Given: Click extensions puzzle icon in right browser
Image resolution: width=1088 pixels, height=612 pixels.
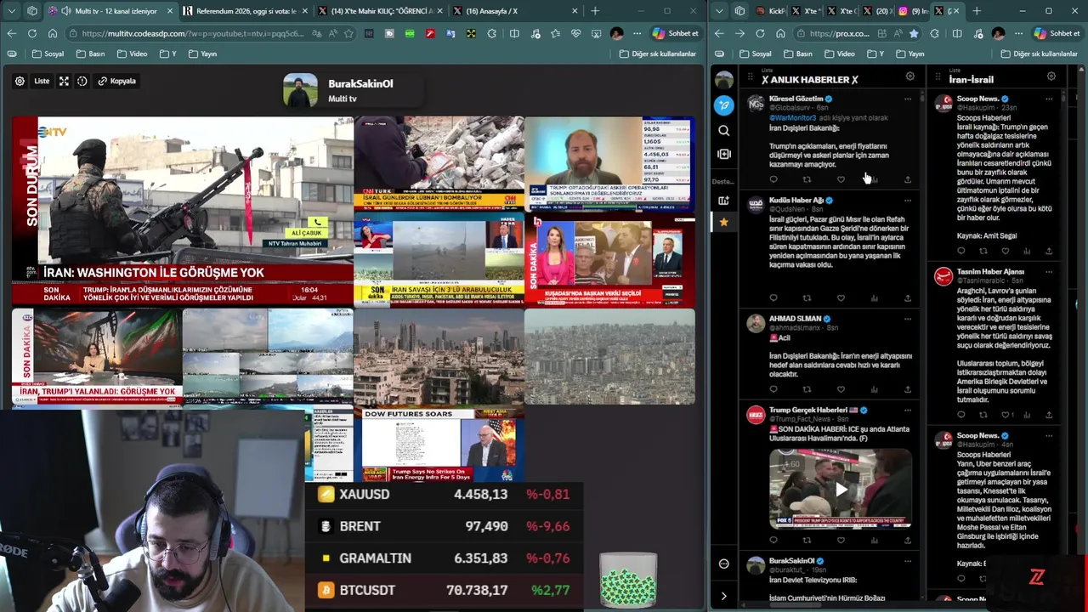Looking at the screenshot, I should point(934,33).
